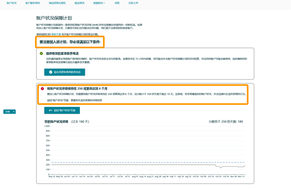Click the dashed 250 threshold line

[148, 162]
